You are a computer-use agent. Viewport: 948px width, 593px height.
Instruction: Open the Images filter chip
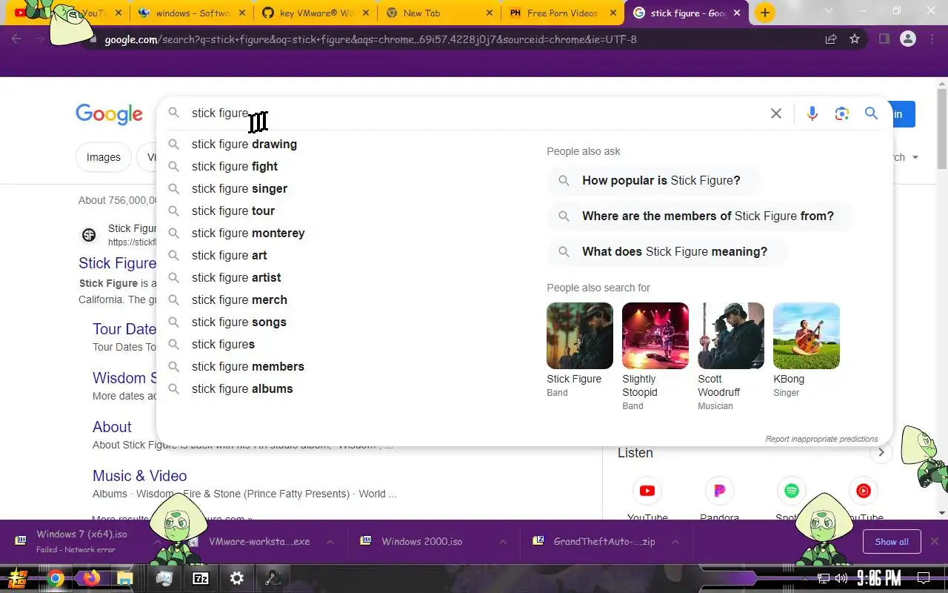(x=104, y=157)
